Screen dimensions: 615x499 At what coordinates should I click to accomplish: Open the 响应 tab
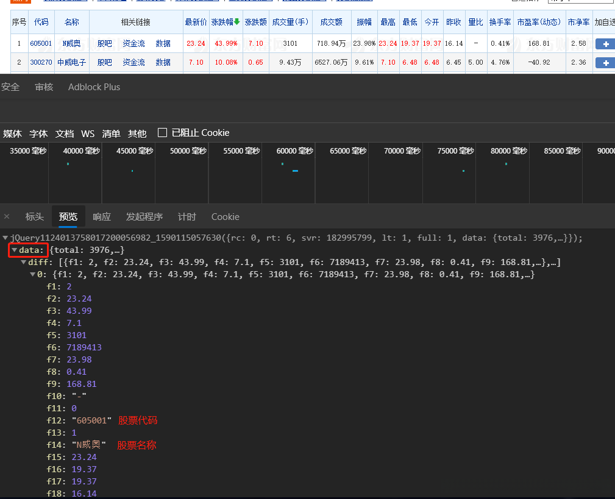102,216
